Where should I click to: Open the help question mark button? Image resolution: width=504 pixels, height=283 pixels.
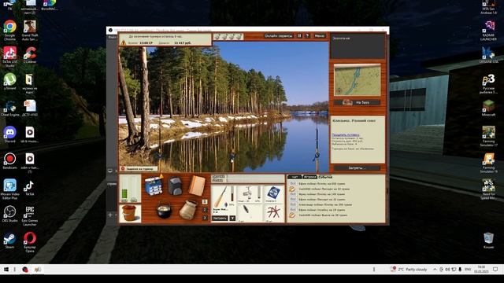[x=307, y=36]
